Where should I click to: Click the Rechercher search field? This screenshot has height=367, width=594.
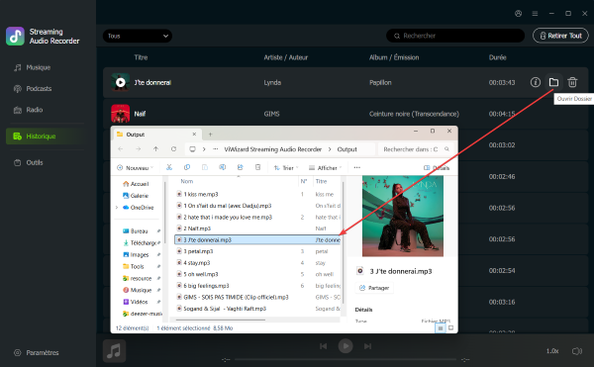pos(455,36)
